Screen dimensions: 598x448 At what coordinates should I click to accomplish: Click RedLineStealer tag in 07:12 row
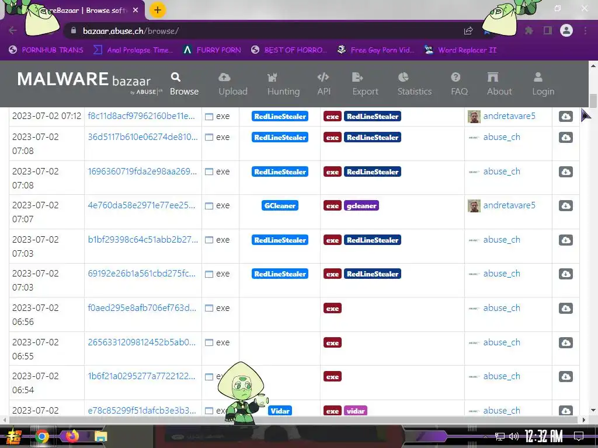pos(372,117)
